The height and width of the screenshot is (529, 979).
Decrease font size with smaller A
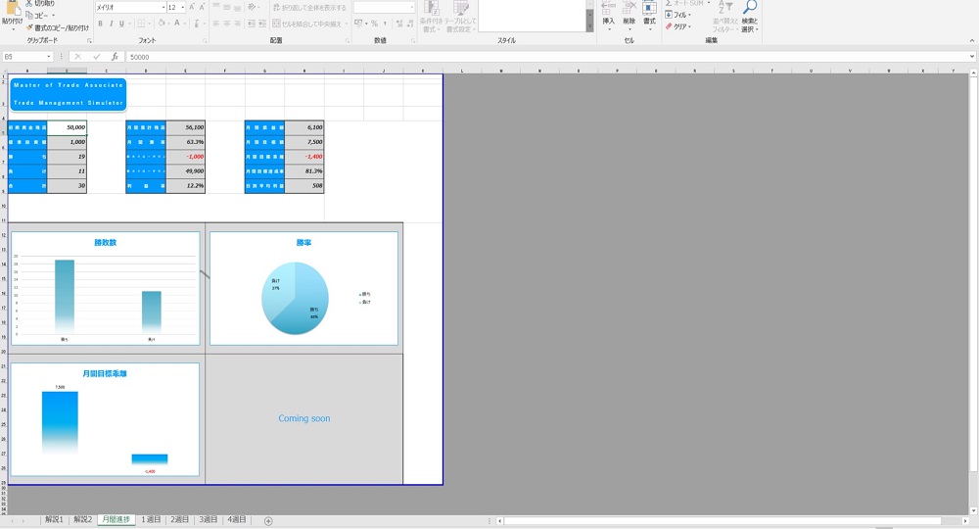pos(202,8)
